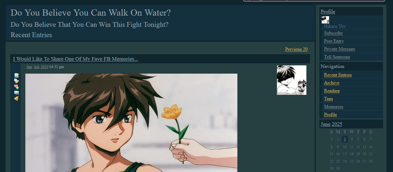Click the flower anime image in entry
The image size is (393, 172).
click(x=131, y=123)
